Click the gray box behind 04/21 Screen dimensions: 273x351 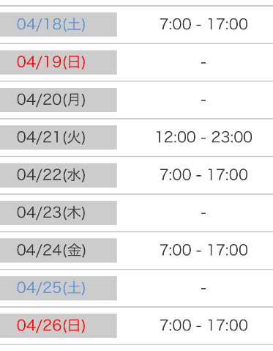[59, 137]
